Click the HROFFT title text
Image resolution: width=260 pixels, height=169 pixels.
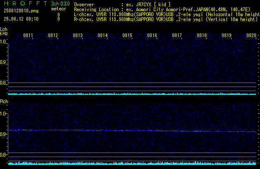(x=26, y=3)
